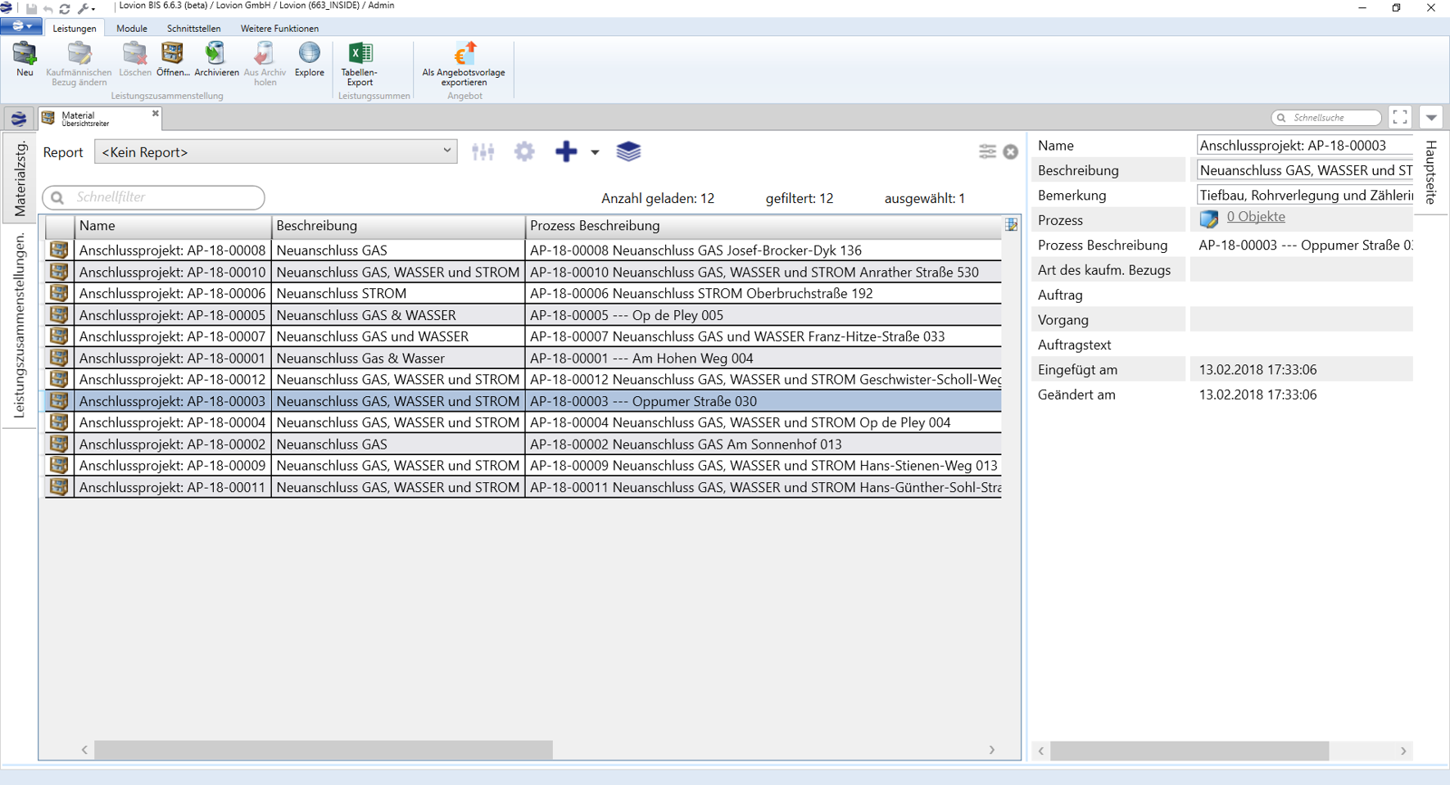The width and height of the screenshot is (1450, 785).
Task: Click row icon of AP-18-00008
Action: 59,250
